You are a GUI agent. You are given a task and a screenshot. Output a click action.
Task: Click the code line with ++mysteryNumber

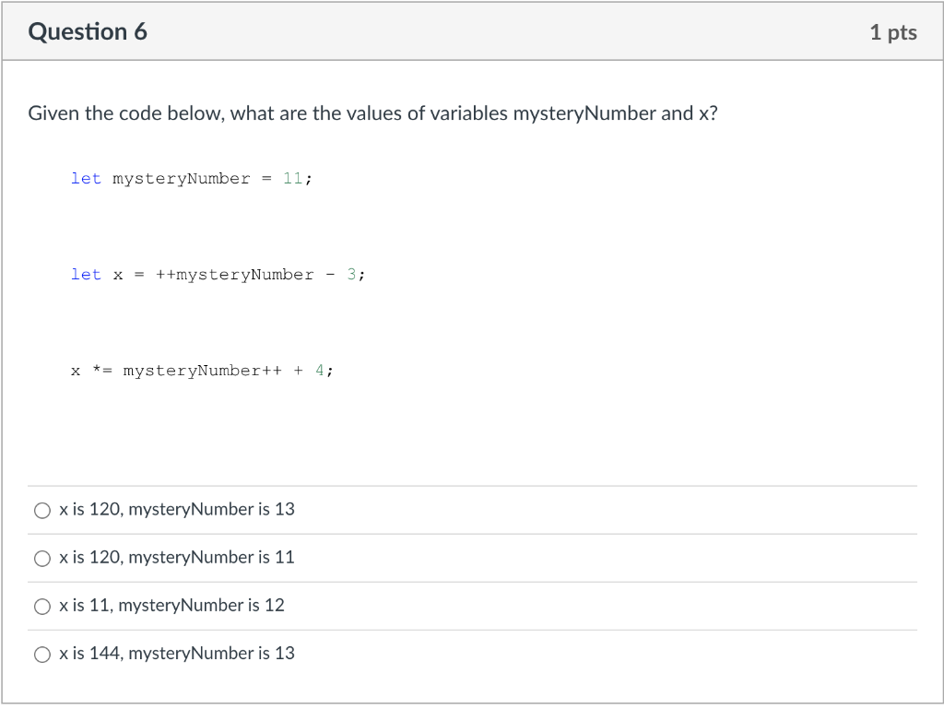coord(218,274)
